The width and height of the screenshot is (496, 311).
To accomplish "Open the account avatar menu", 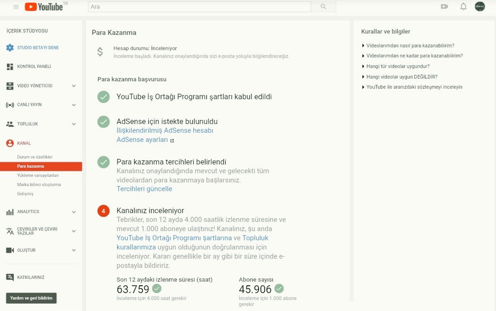I will point(480,6).
